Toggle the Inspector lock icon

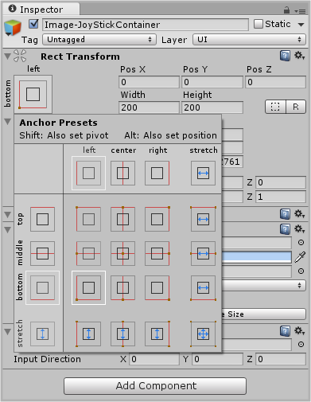click(286, 10)
